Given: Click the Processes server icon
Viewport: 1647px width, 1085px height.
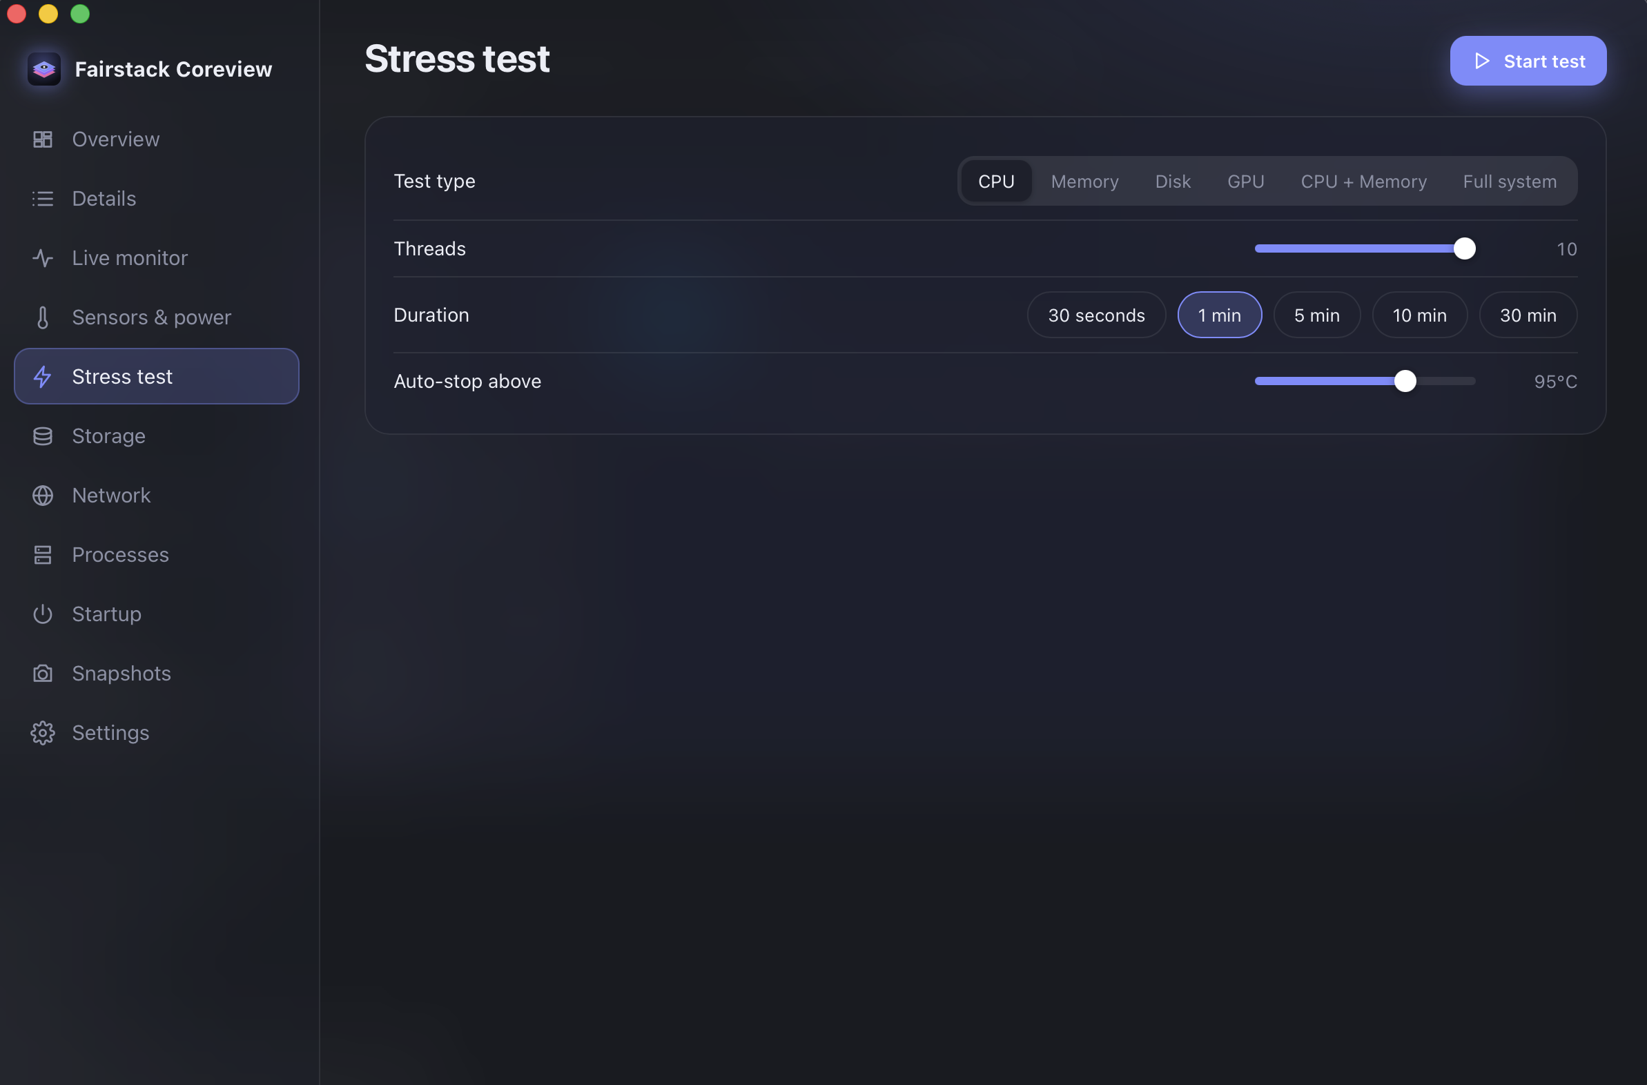Looking at the screenshot, I should 43,555.
